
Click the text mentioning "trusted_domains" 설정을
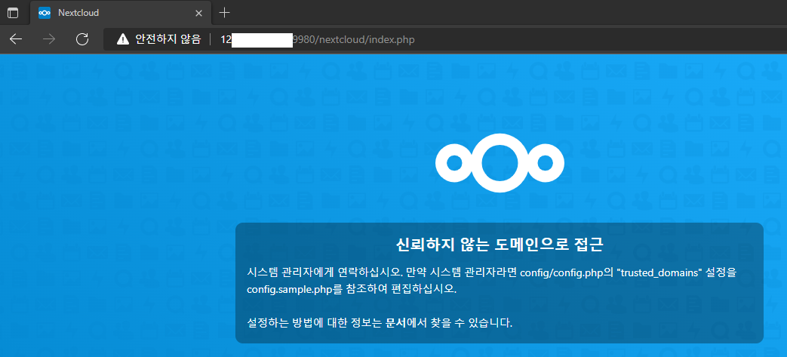tap(678, 273)
